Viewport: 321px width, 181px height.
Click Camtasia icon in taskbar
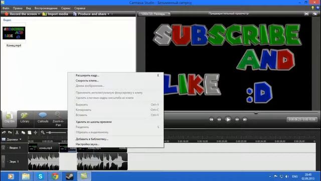[84, 176]
